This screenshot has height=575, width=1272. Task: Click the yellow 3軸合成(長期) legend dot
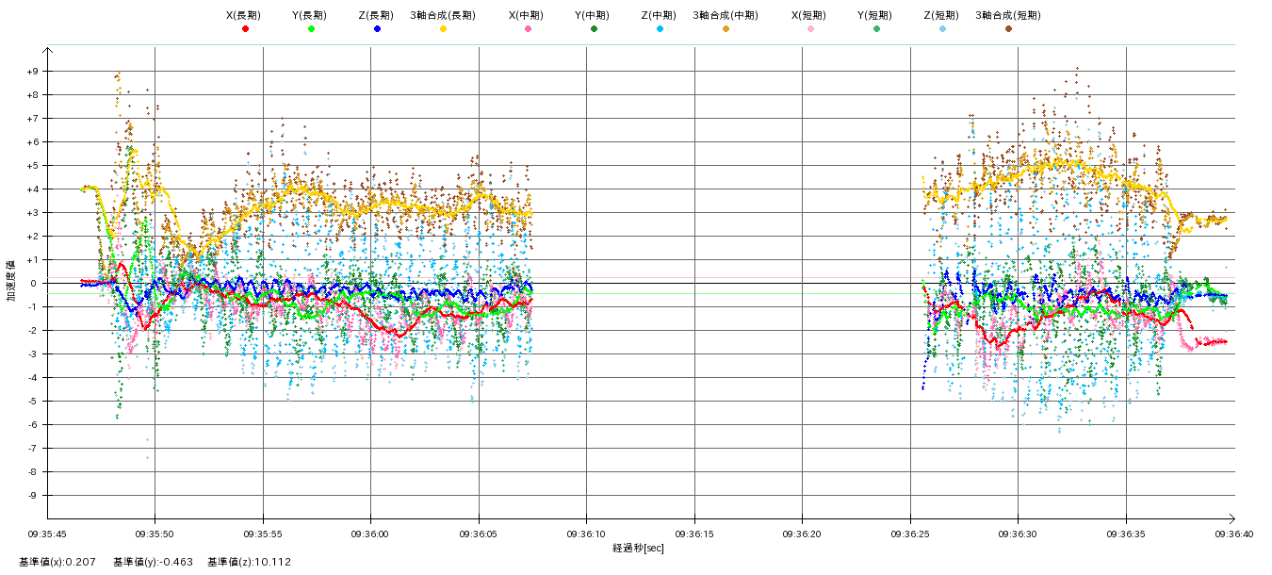coord(443,29)
